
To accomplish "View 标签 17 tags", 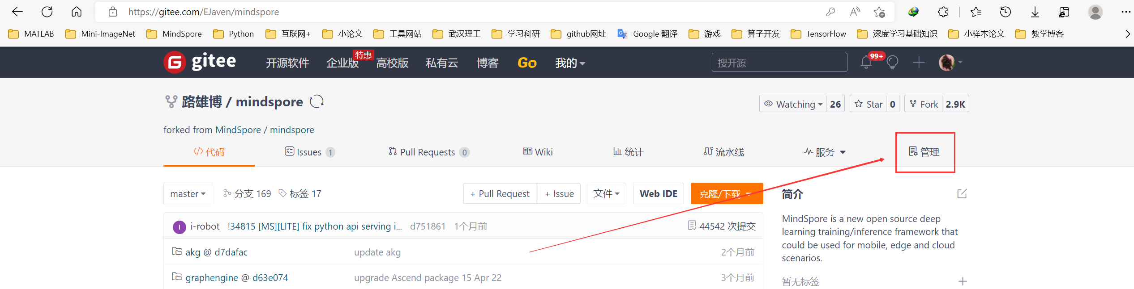I will [300, 193].
